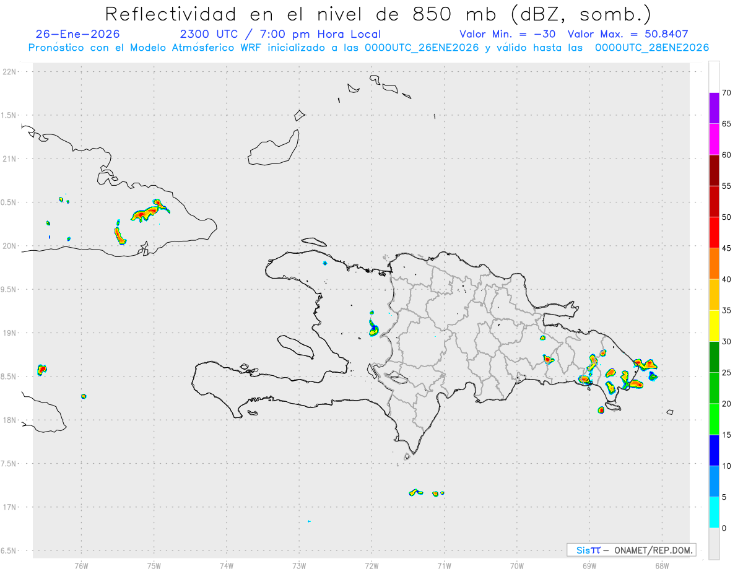
Task: Click the colorbar label '10'
Action: tap(727, 466)
